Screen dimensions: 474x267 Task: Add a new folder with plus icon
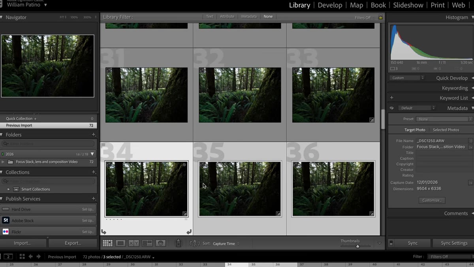coord(94,135)
